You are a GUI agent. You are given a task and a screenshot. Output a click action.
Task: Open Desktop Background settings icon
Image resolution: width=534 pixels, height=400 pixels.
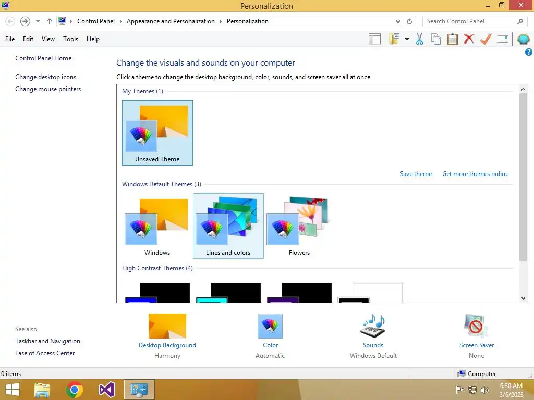[x=167, y=326]
